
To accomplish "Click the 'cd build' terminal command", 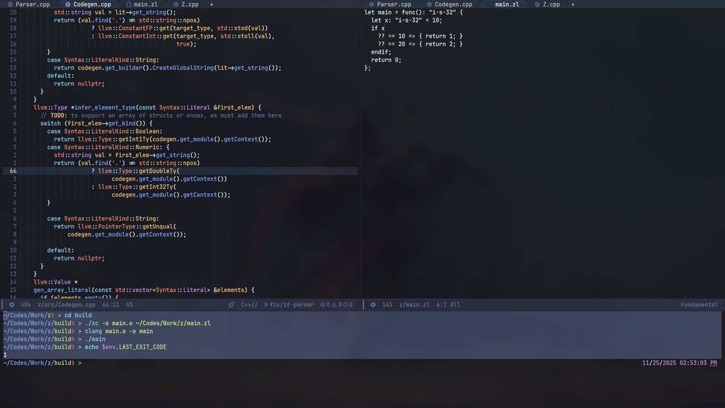I will (x=79, y=316).
